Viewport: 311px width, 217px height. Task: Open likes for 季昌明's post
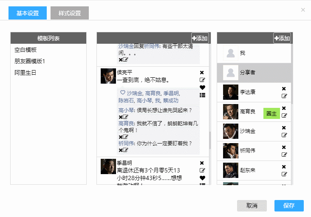tap(202, 178)
